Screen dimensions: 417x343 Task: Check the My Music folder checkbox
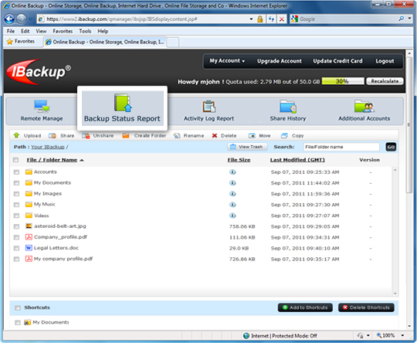[16, 205]
